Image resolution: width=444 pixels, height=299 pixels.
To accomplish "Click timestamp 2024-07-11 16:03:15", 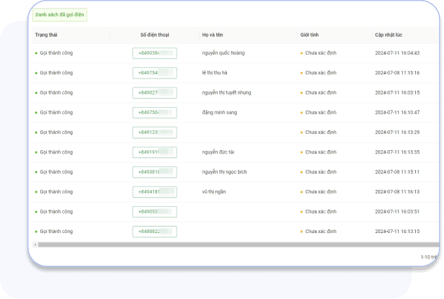I will point(397,93).
